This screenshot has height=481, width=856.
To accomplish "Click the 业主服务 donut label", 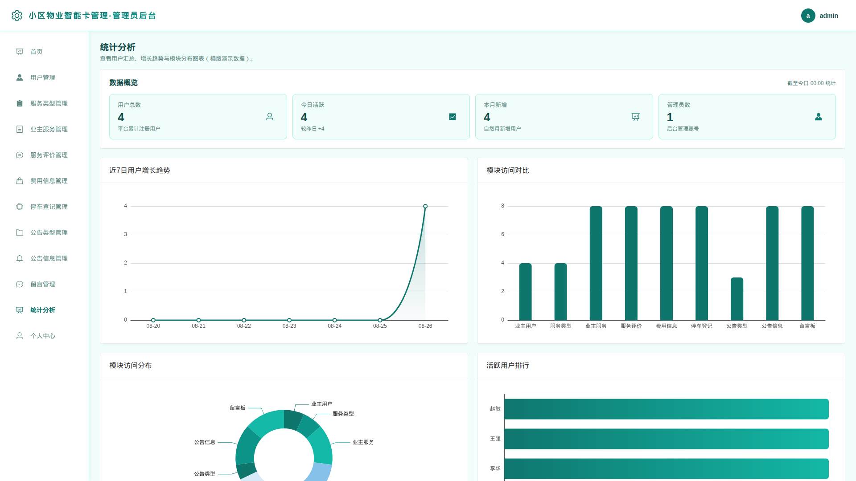I will click(x=363, y=442).
